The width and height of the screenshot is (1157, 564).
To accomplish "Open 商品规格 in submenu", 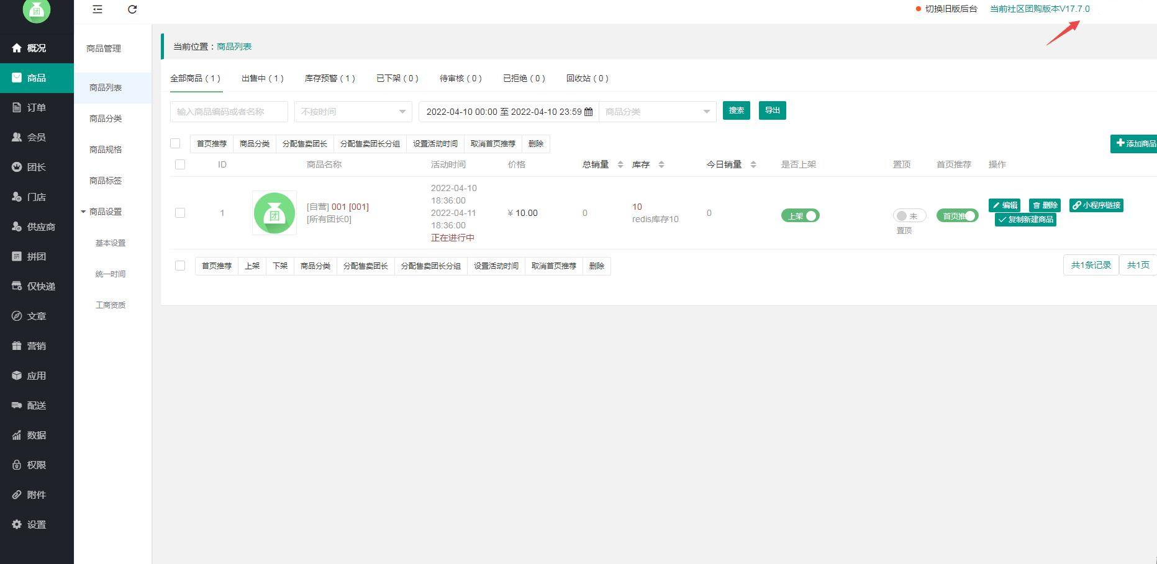I will (x=106, y=150).
